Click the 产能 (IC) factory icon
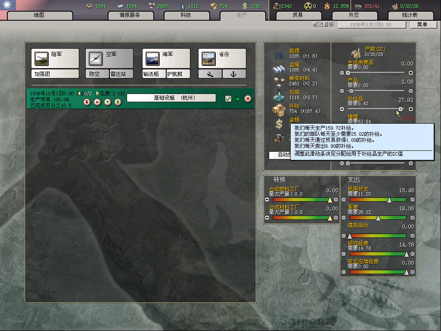The image size is (441, 331). pos(356,53)
